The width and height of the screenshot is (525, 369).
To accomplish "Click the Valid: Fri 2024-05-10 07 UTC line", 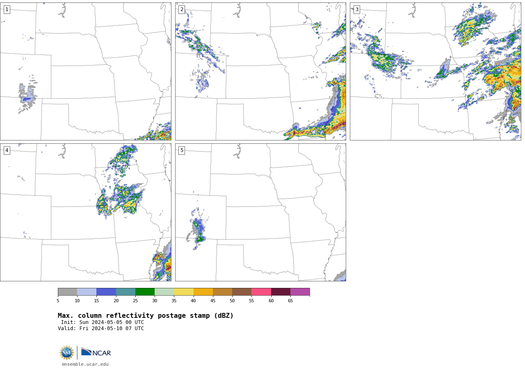I will click(x=101, y=328).
